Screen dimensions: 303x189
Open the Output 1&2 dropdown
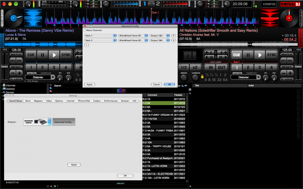click(x=159, y=36)
